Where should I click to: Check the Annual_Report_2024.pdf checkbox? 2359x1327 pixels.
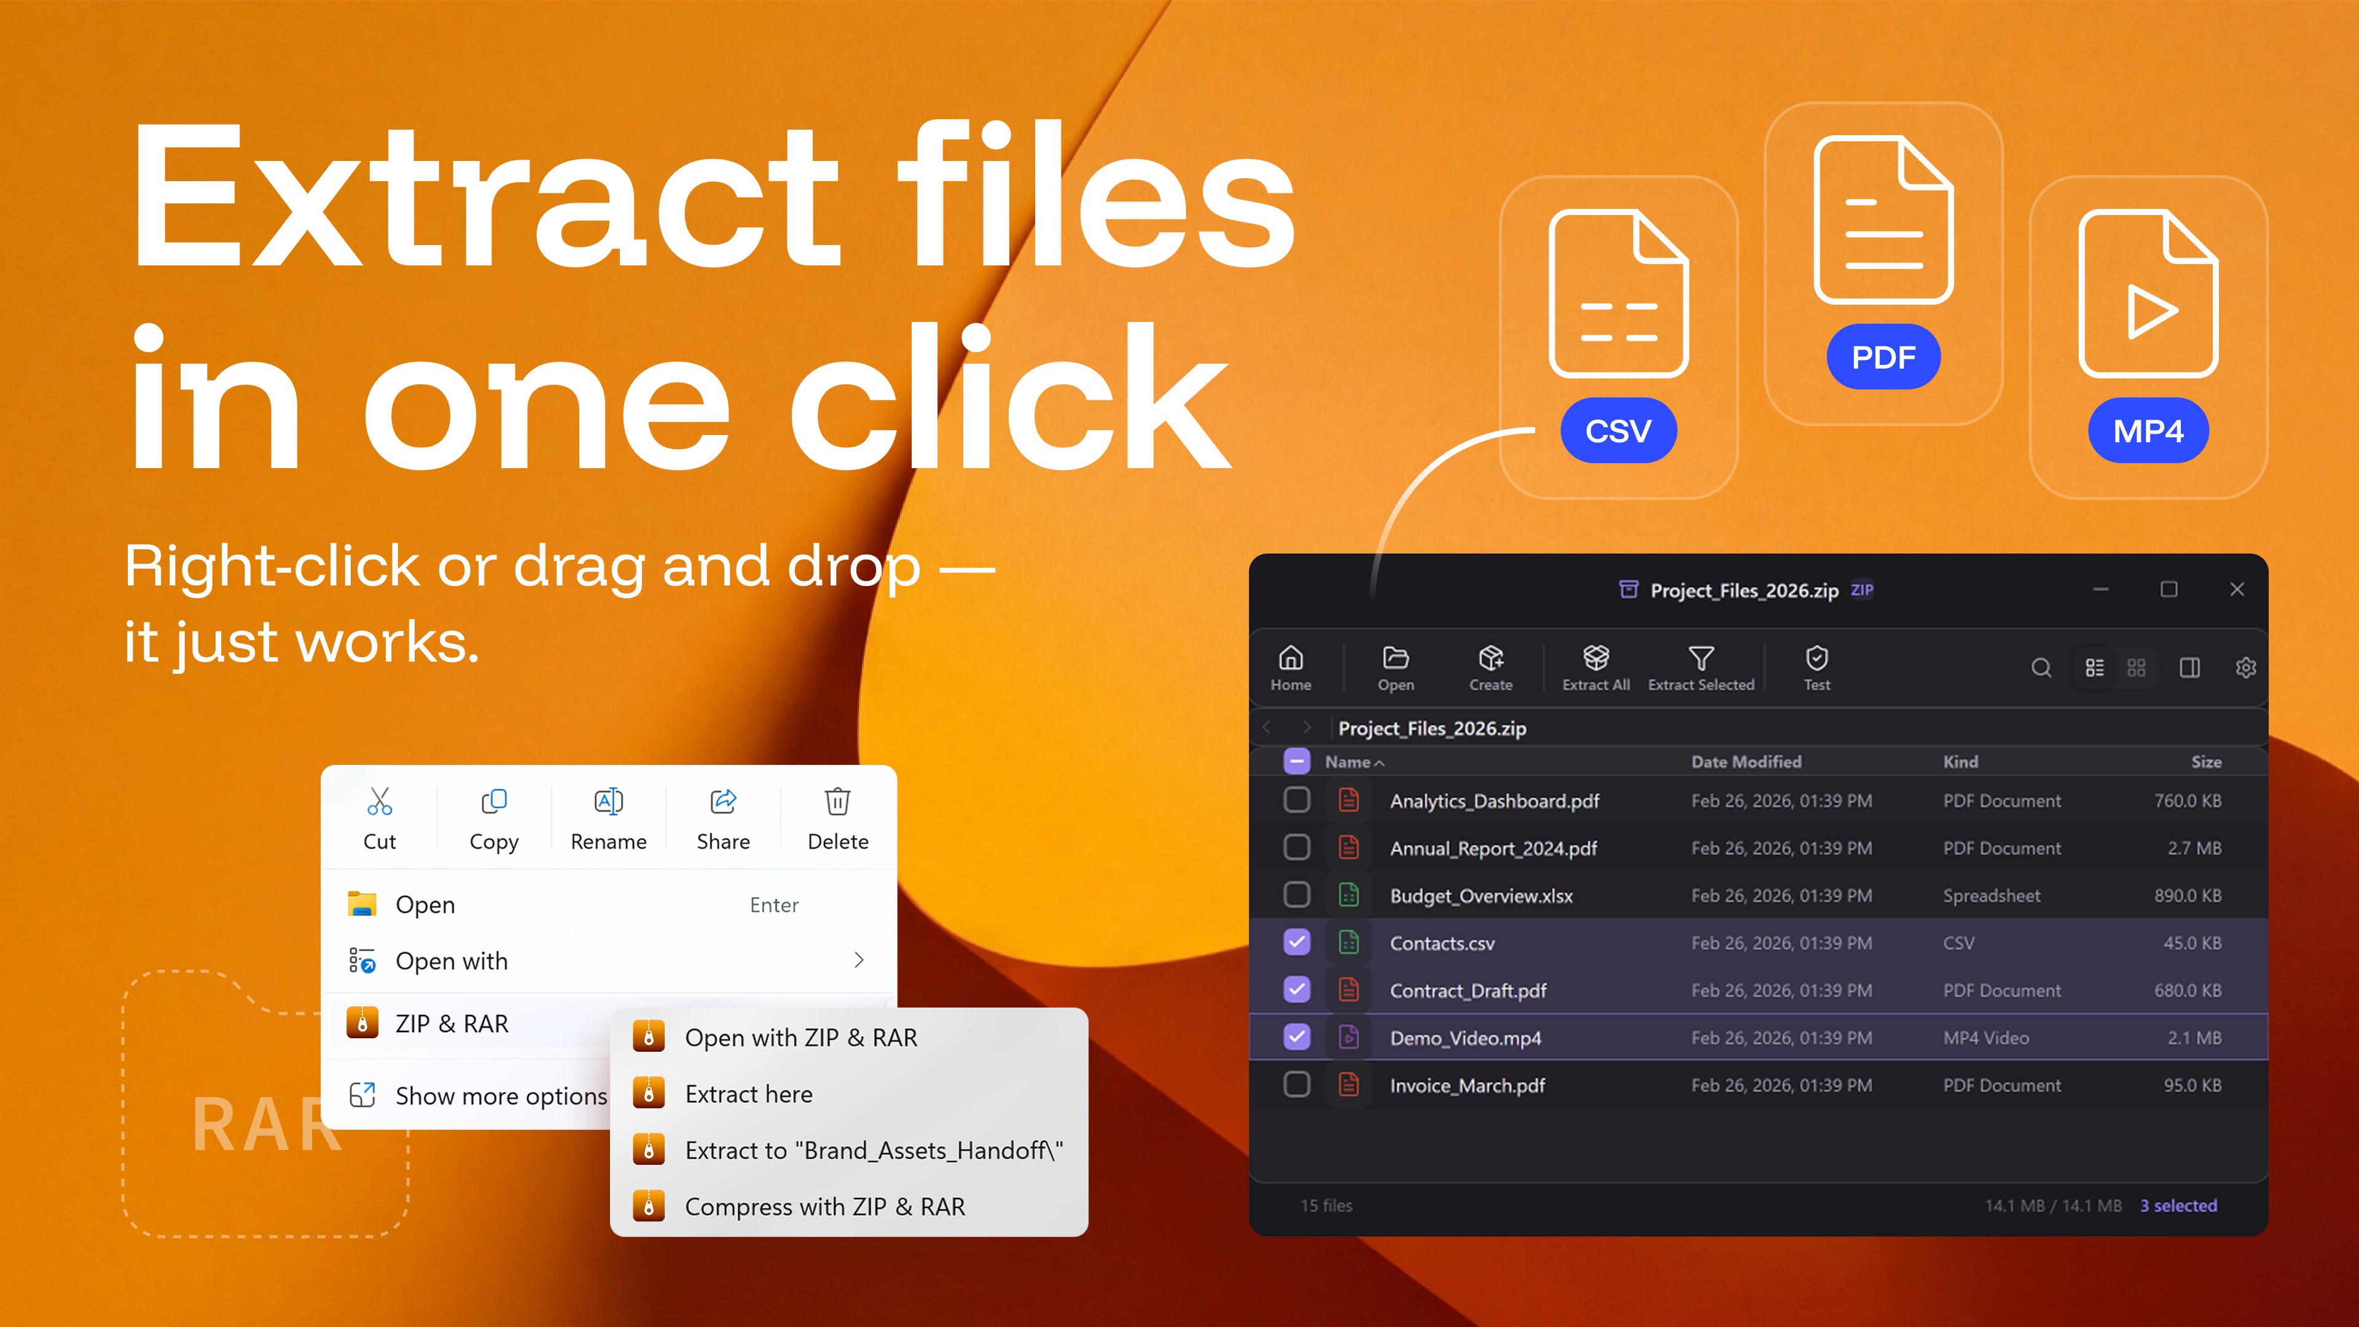(1297, 847)
